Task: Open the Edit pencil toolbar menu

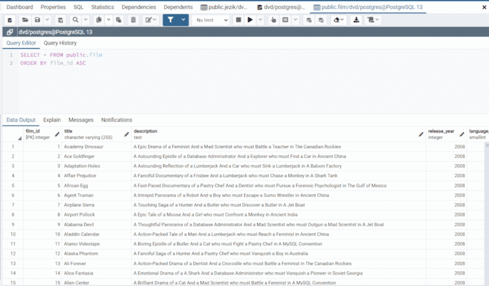Action: pyautogui.click(x=151, y=20)
